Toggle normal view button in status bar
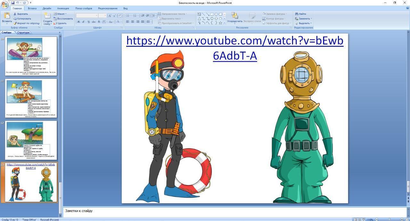410x221 pixels. tap(355, 220)
